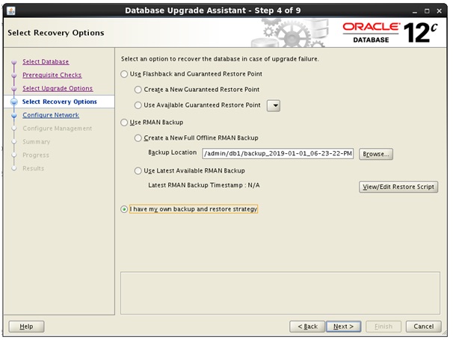
Task: Click the Select Database step bullet icon
Action: 13,62
